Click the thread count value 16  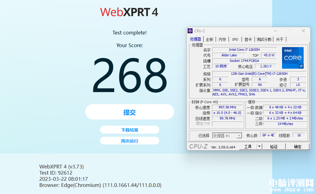[299, 136]
